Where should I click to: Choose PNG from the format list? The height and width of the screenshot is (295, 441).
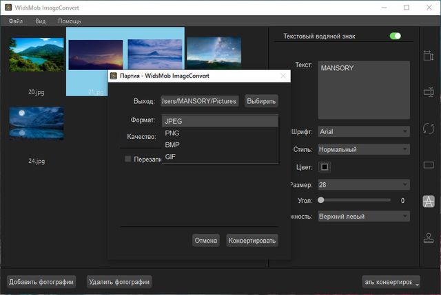(x=172, y=133)
